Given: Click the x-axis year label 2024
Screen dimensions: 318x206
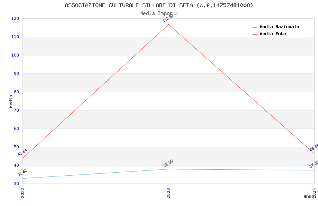Looking at the screenshot, I should (x=314, y=193).
